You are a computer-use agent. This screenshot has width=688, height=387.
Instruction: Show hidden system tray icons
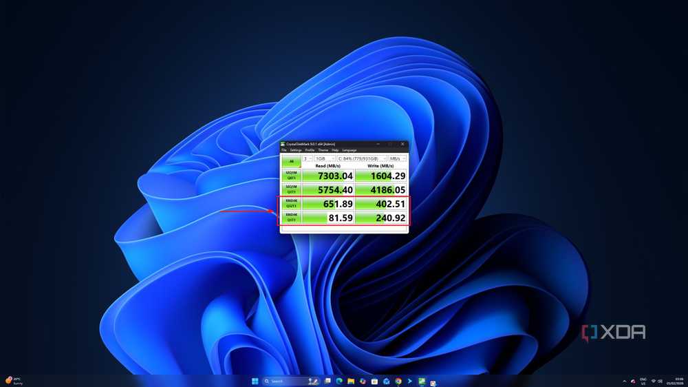point(625,381)
